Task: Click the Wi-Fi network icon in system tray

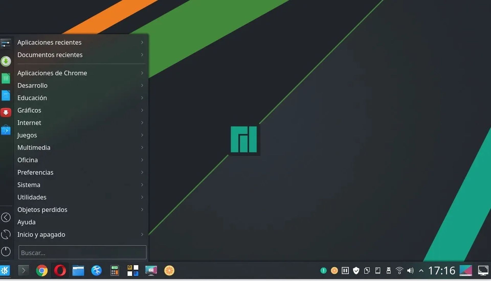Action: coord(399,271)
